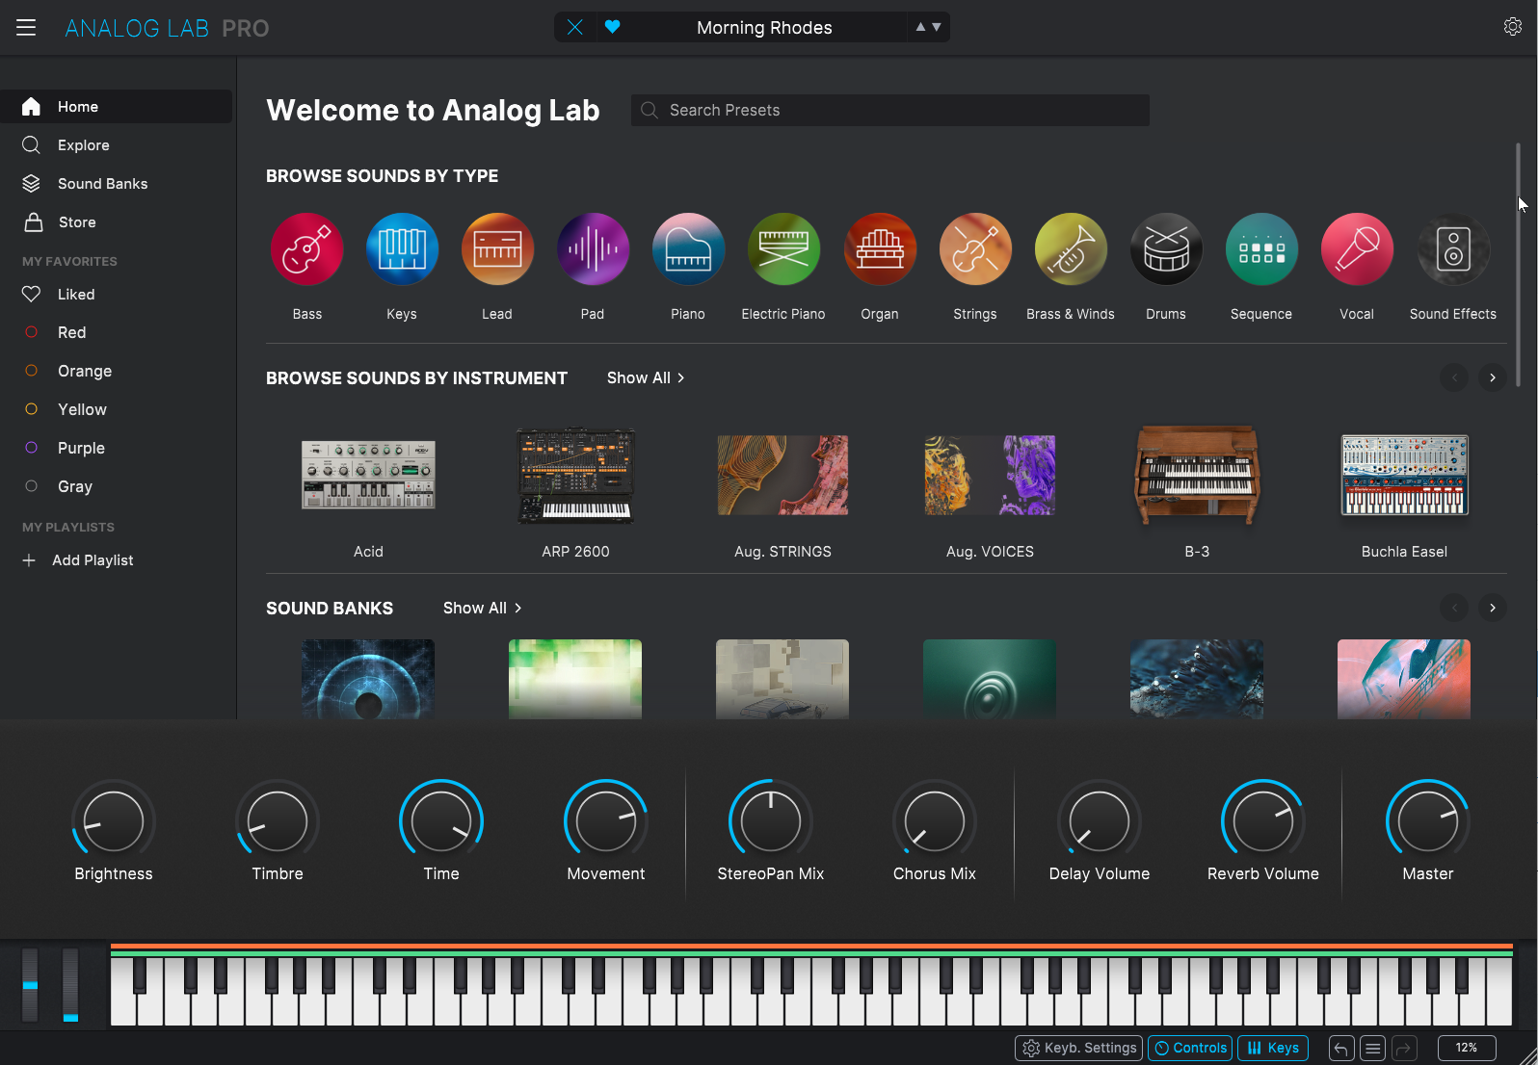
Task: Browse Drums sounds icon
Action: tap(1166, 249)
